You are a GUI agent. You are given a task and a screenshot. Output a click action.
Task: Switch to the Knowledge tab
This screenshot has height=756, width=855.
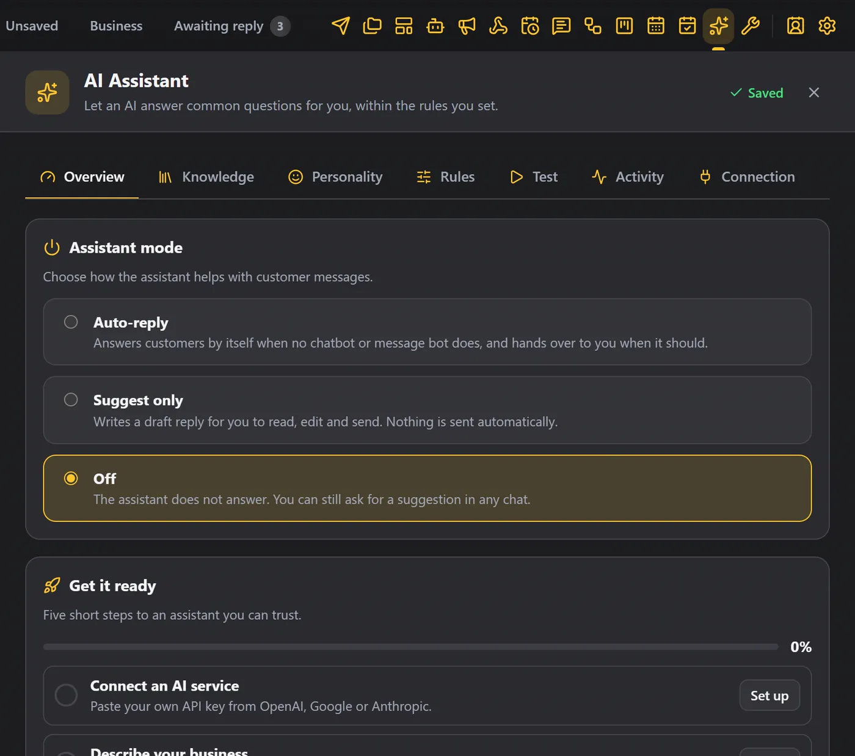(x=206, y=177)
